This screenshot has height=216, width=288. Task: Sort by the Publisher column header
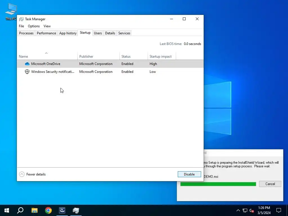99,56
